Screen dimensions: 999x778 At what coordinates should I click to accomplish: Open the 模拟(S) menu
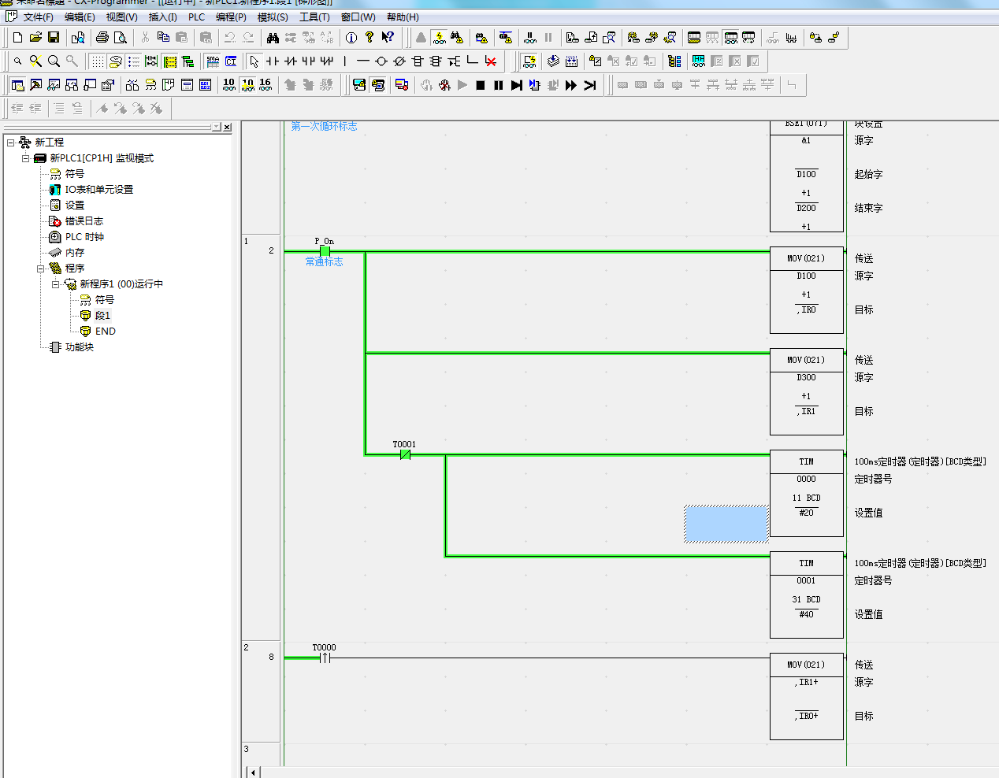click(273, 17)
